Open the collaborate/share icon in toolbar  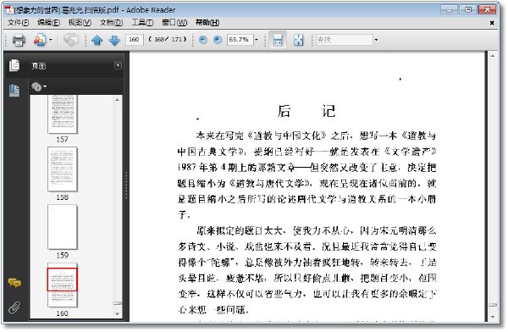pyautogui.click(x=40, y=40)
